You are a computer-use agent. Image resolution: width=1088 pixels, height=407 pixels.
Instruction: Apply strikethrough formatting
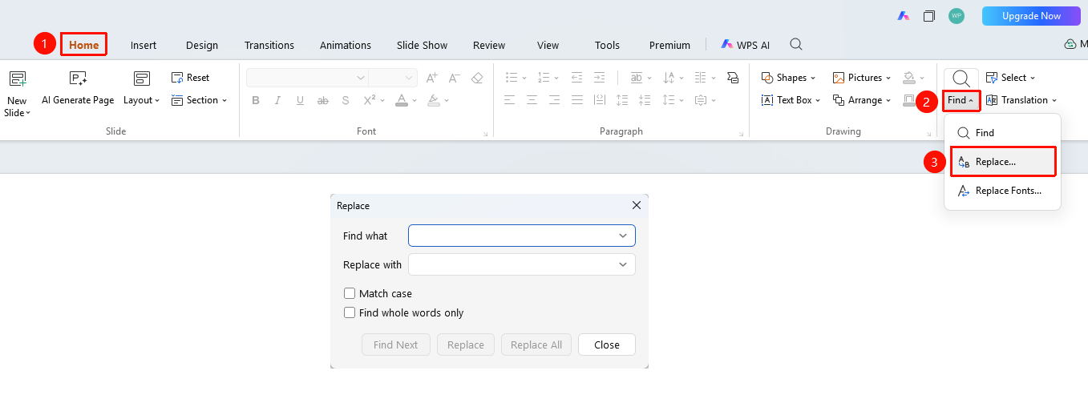[x=323, y=100]
